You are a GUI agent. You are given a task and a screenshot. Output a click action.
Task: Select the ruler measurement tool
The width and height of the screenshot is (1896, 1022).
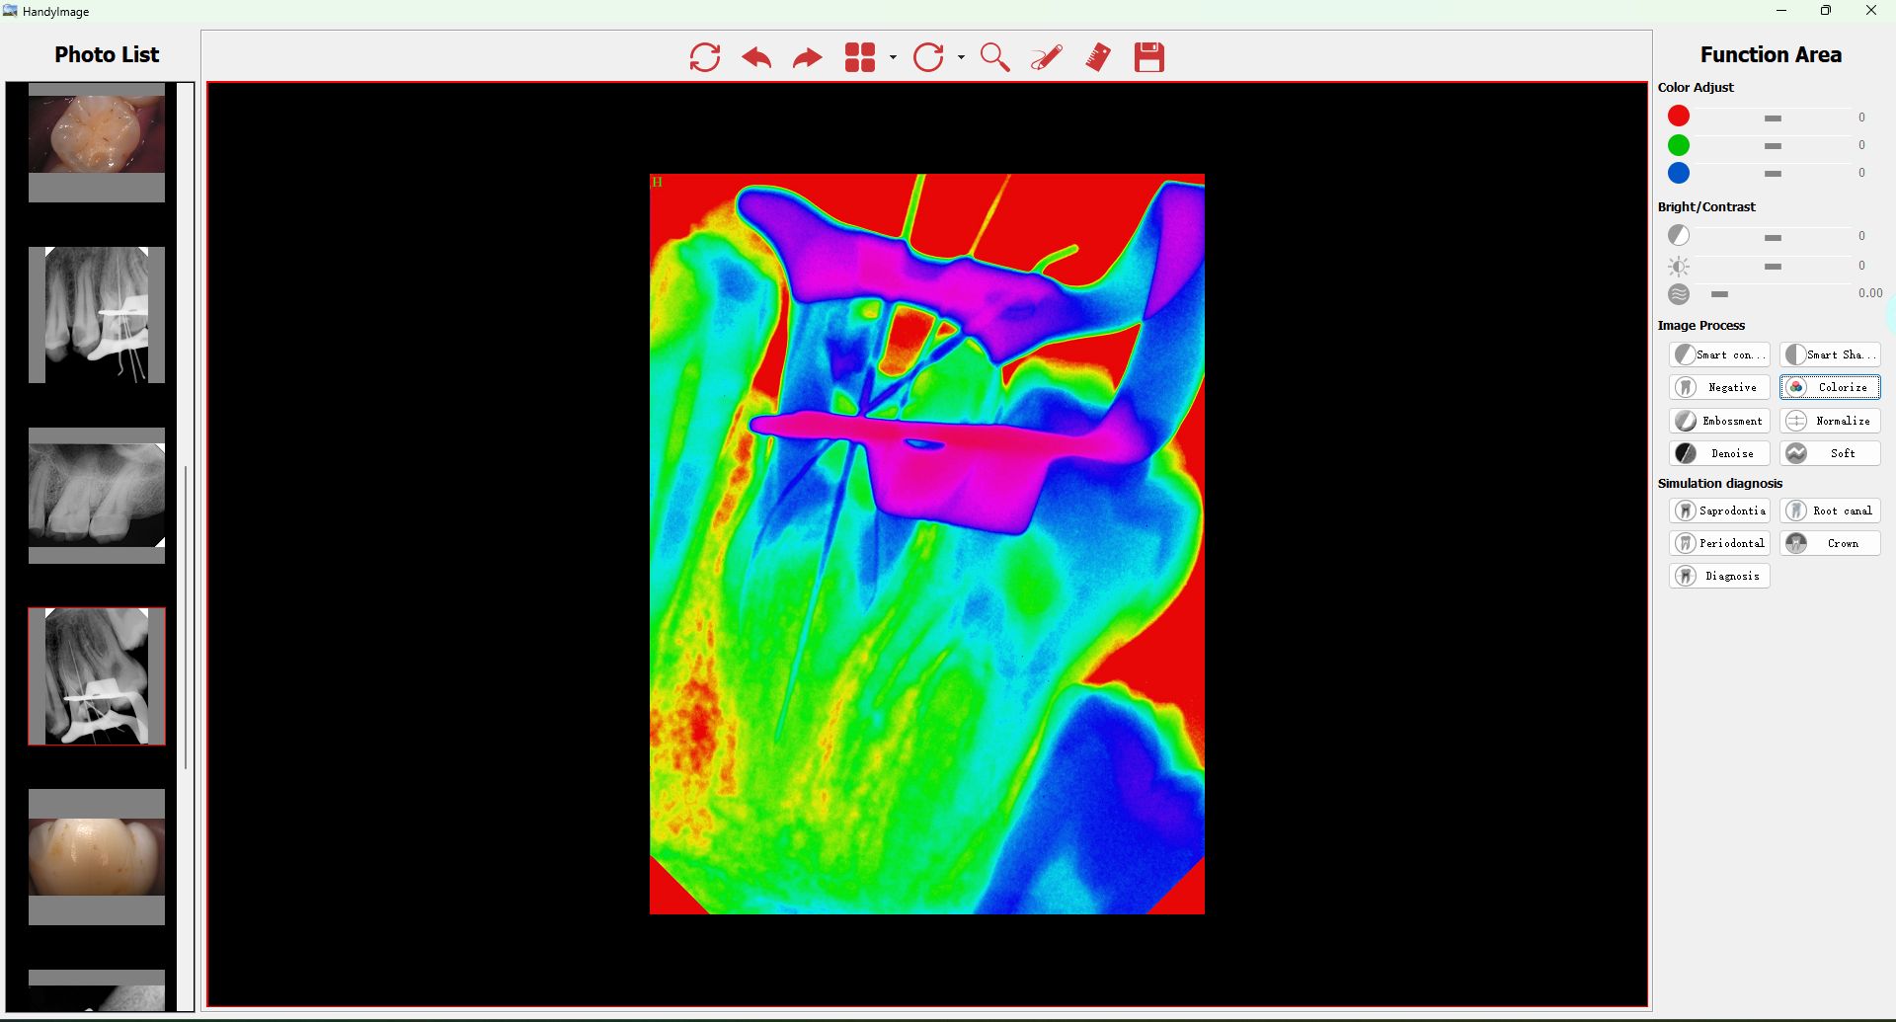tap(1097, 57)
